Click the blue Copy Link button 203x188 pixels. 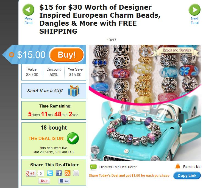coord(187,176)
